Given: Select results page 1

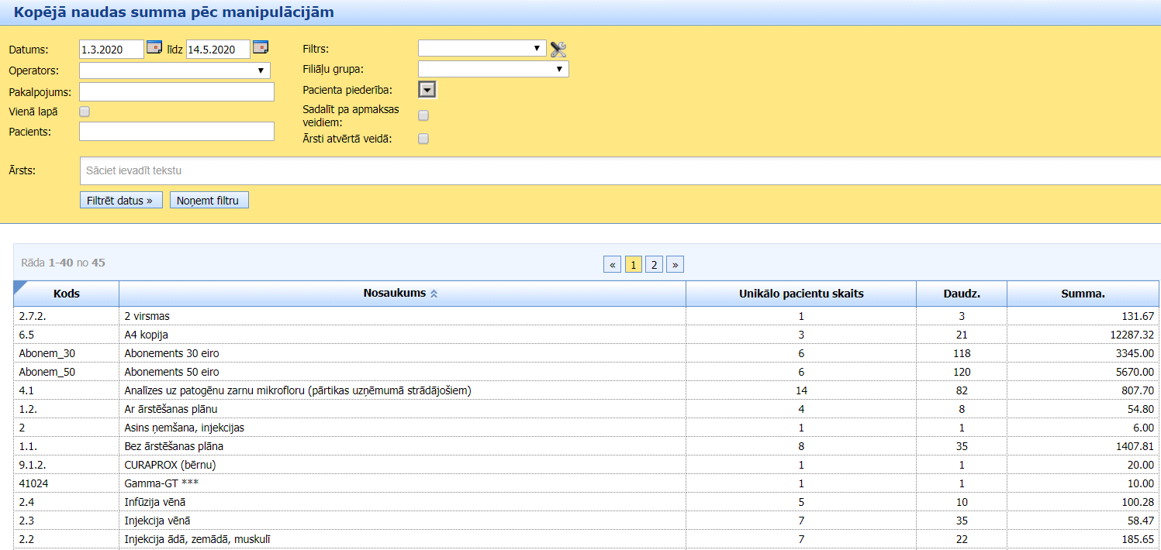Looking at the screenshot, I should pos(633,265).
